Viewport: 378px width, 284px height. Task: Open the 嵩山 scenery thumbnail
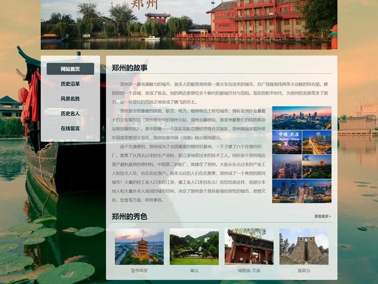pos(194,247)
